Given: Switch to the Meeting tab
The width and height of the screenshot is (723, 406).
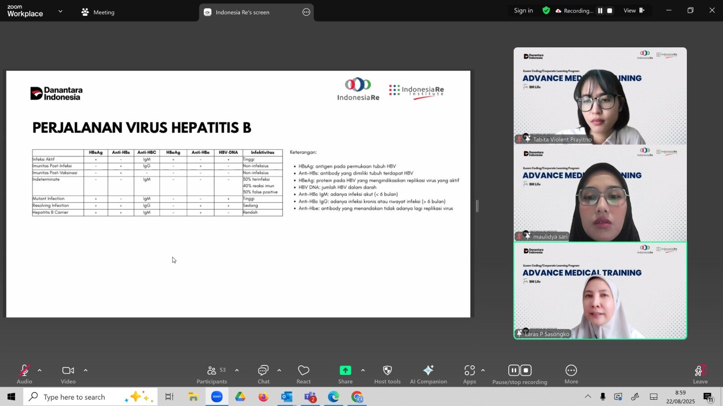Looking at the screenshot, I should click(98, 12).
